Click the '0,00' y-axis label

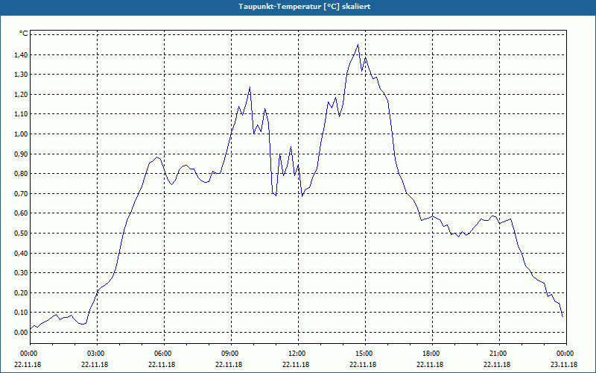(x=22, y=332)
